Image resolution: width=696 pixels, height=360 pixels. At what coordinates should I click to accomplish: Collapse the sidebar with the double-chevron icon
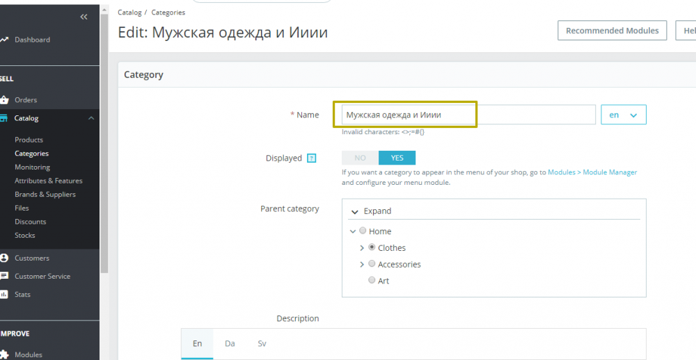click(84, 17)
